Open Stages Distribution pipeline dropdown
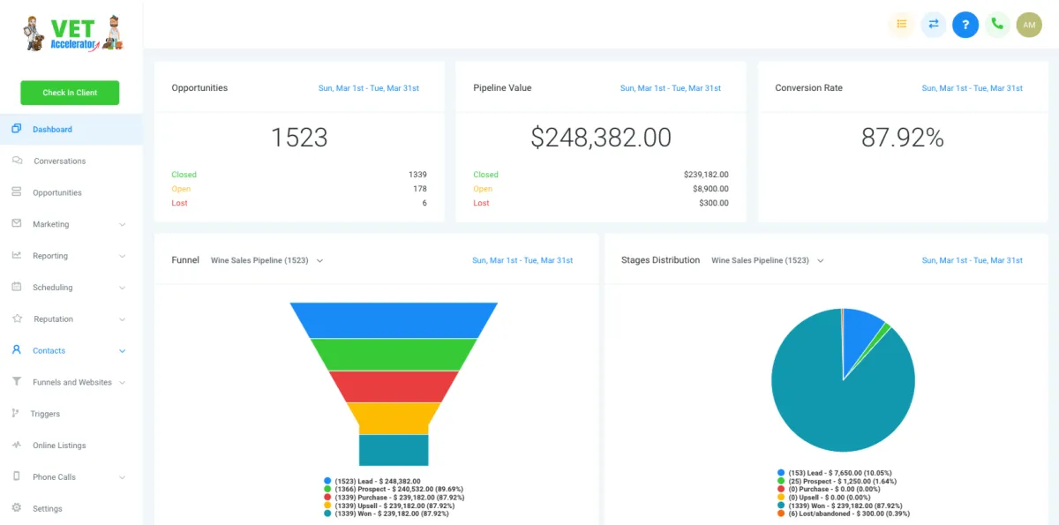This screenshot has height=525, width=1059. coord(768,260)
